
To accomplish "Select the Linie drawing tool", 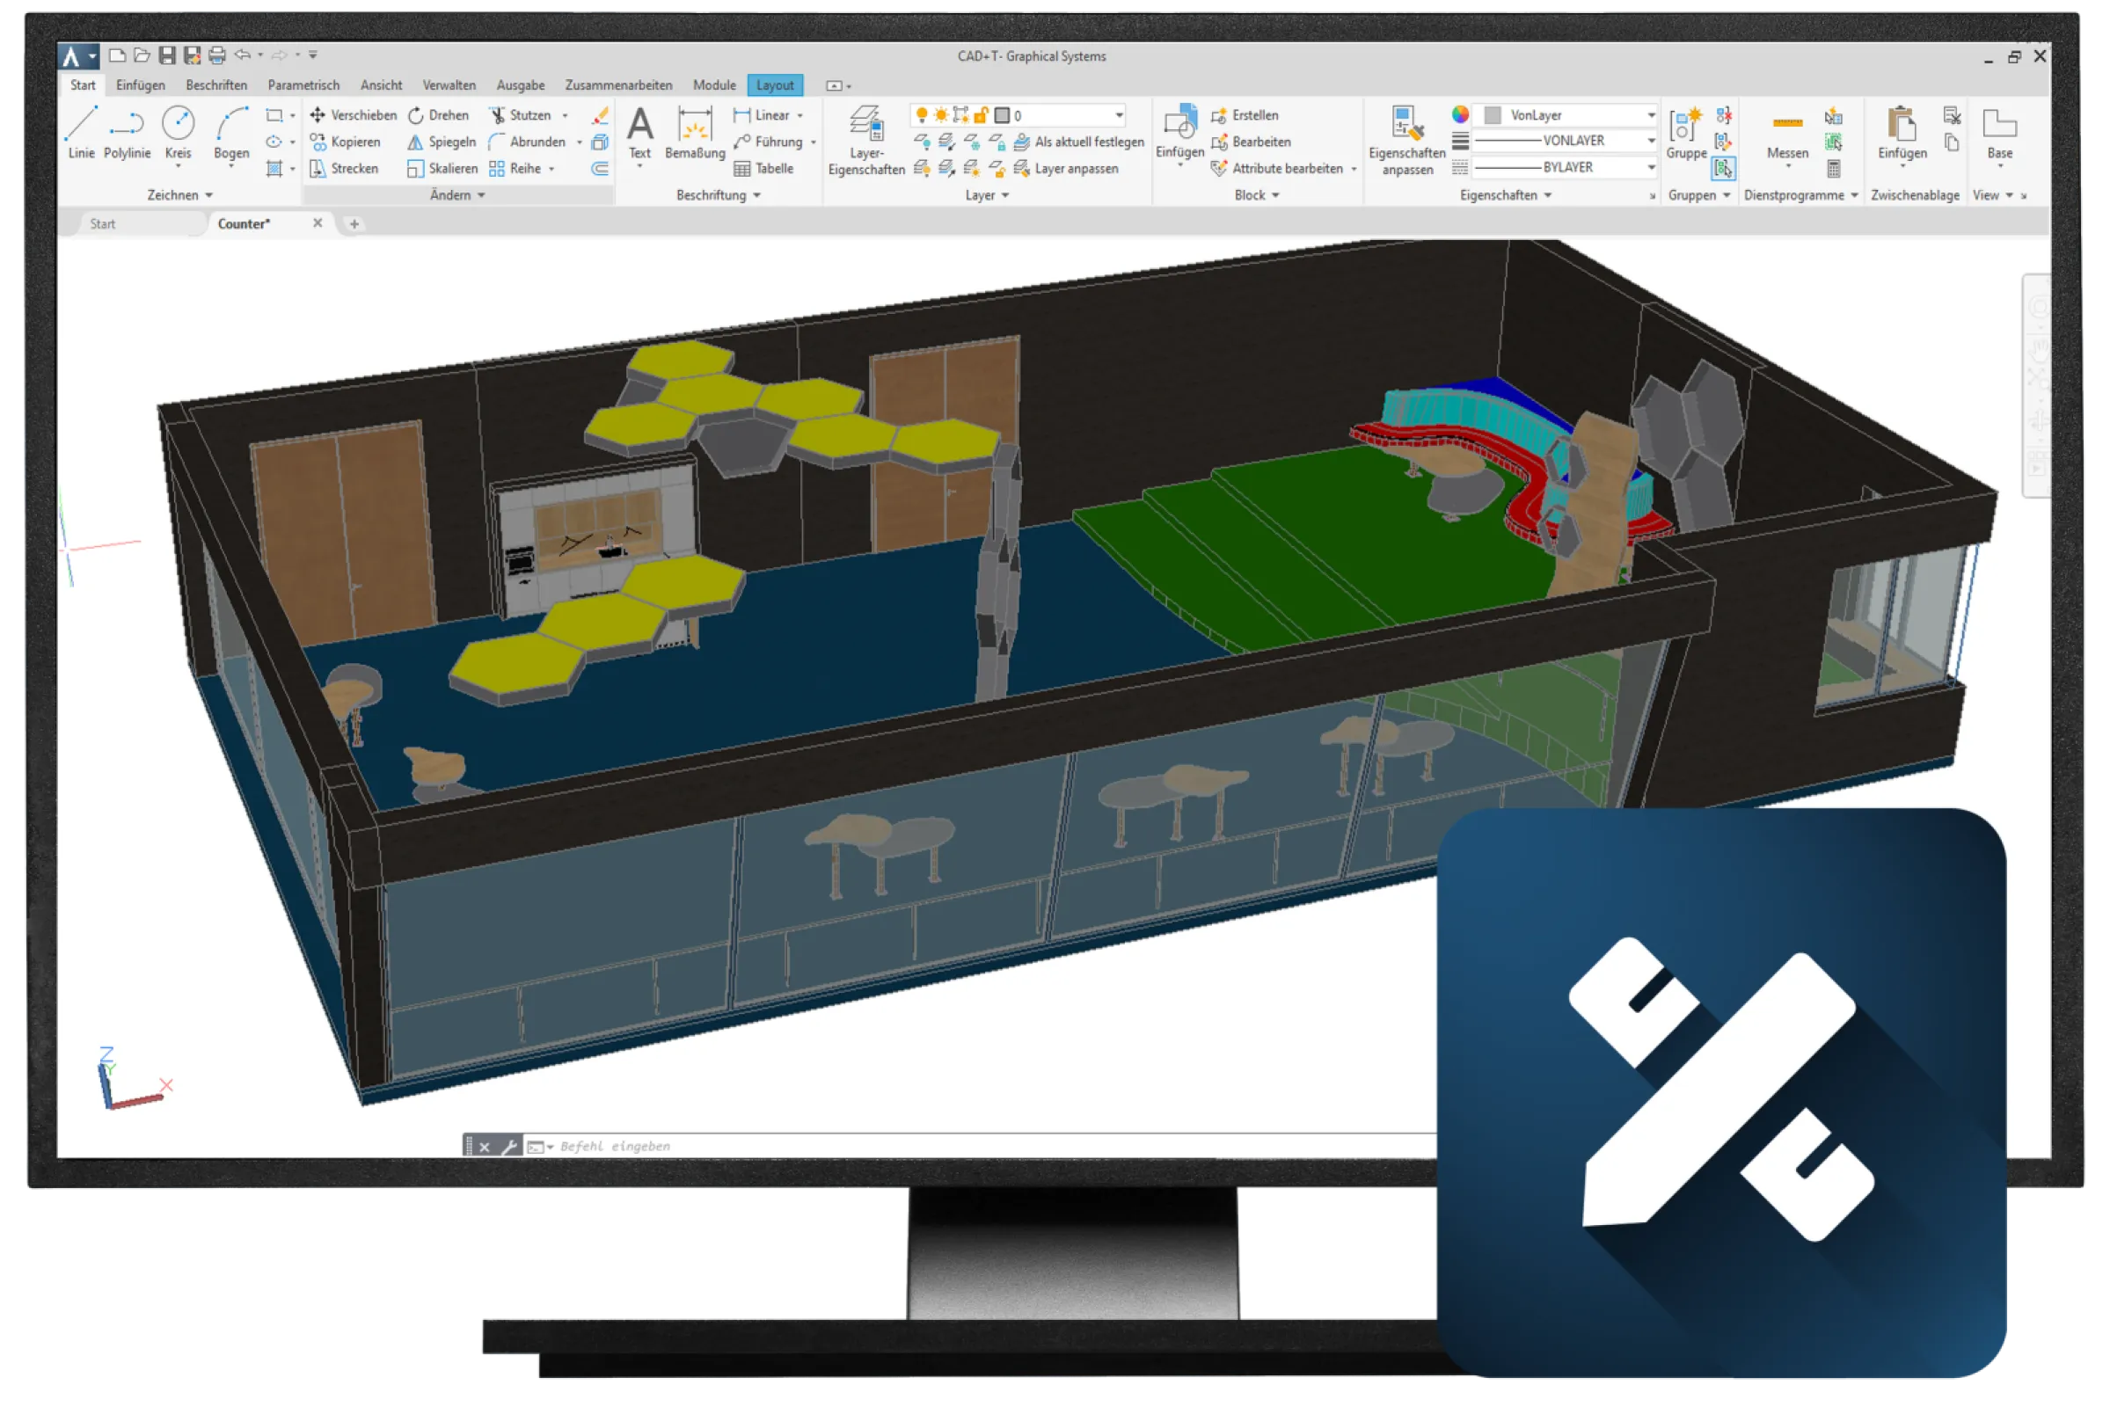I will 81,133.
